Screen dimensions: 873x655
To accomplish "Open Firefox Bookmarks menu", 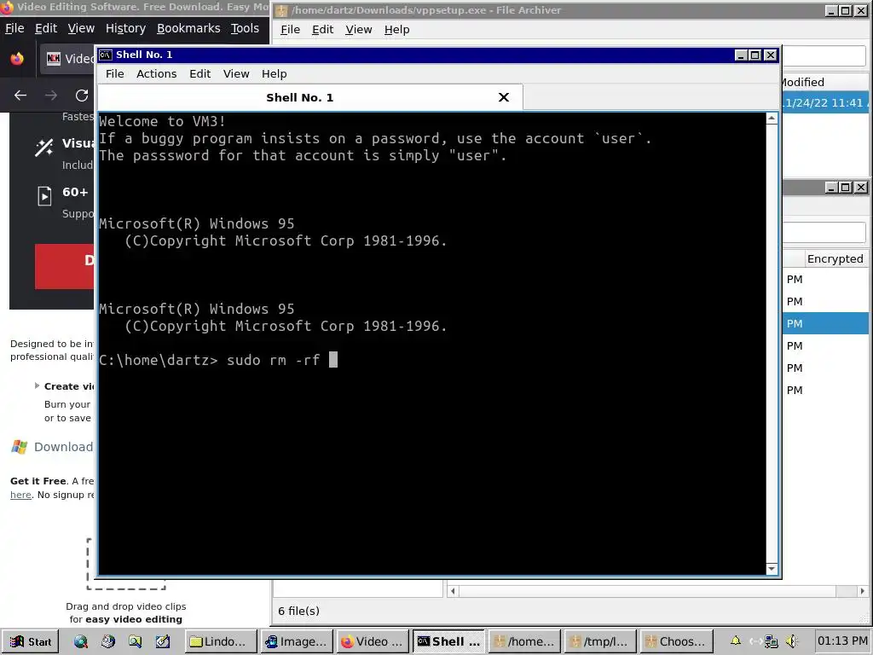I will pyautogui.click(x=188, y=28).
